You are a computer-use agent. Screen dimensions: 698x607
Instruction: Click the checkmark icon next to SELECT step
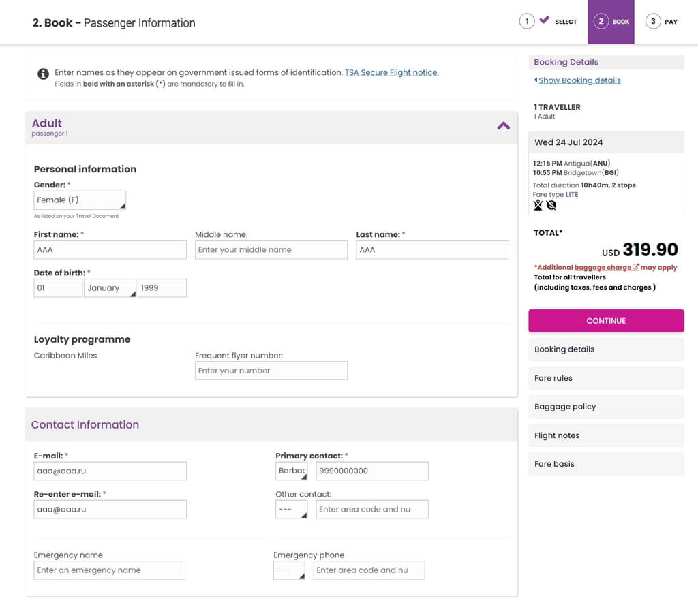point(544,20)
